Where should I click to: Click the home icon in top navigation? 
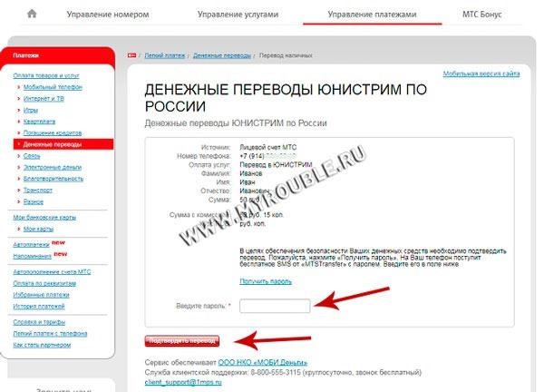tap(32, 14)
